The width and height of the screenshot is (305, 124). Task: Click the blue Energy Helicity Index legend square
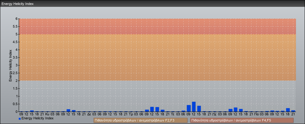point(20,119)
